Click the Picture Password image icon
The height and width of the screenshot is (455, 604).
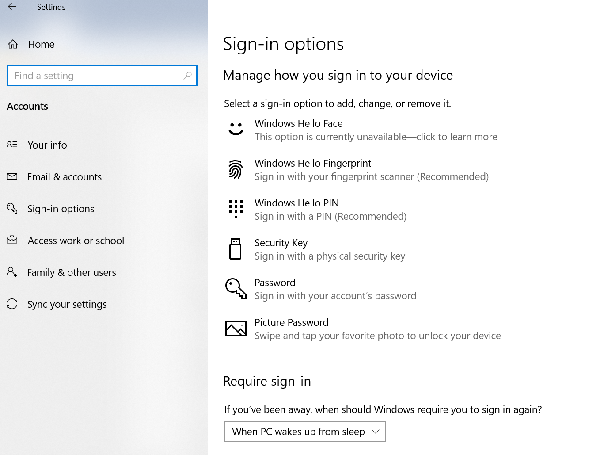coord(236,328)
